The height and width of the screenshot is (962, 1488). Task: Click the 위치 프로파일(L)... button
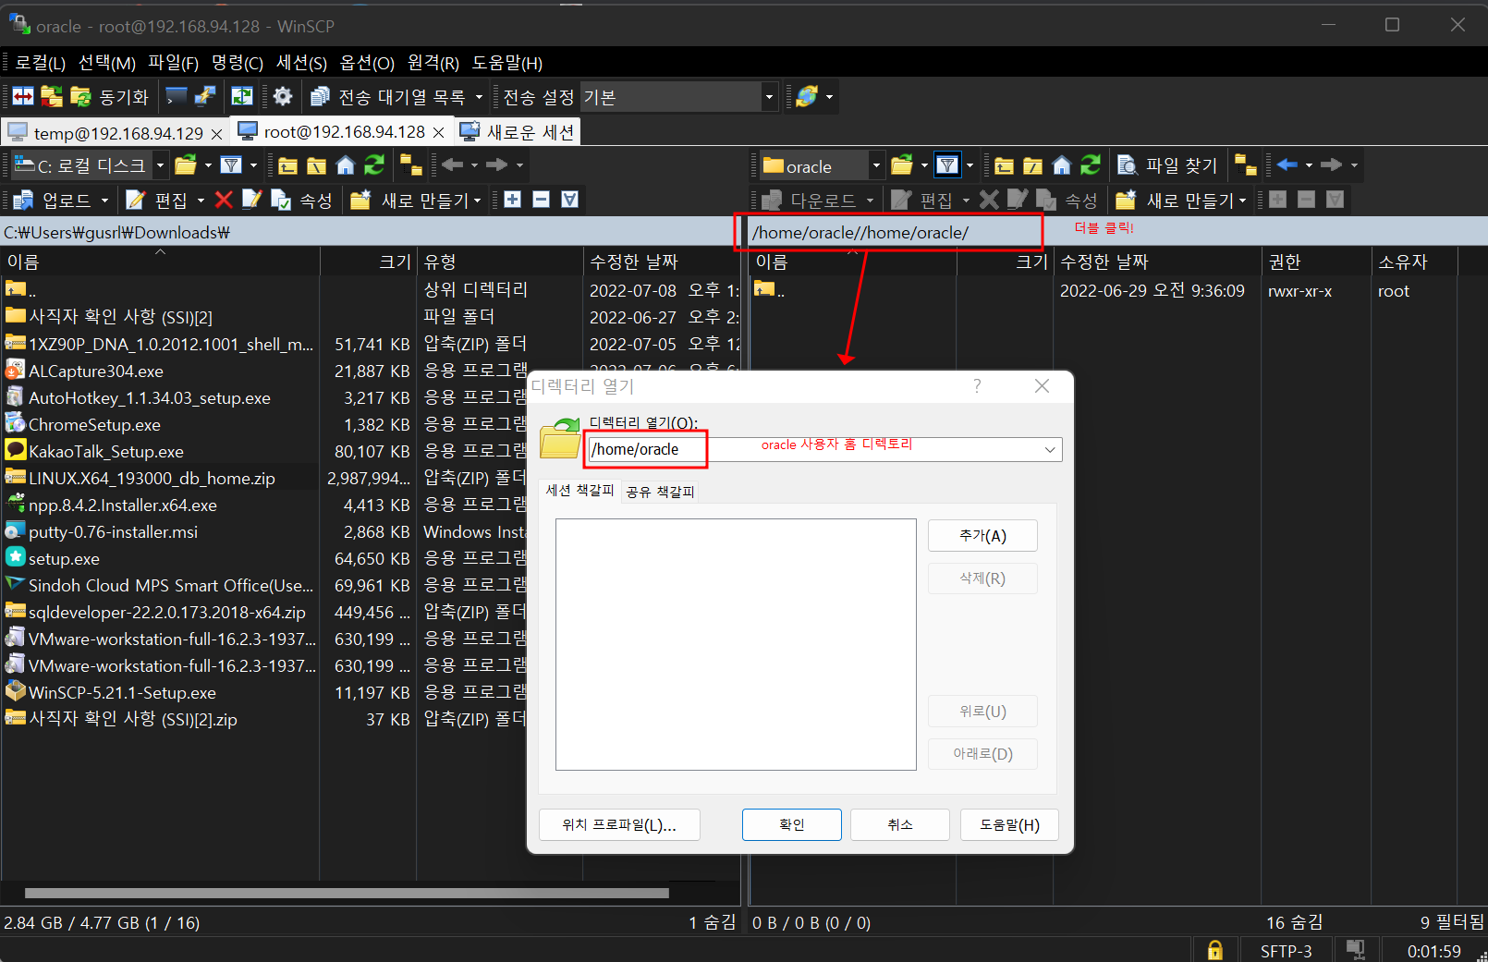(619, 825)
